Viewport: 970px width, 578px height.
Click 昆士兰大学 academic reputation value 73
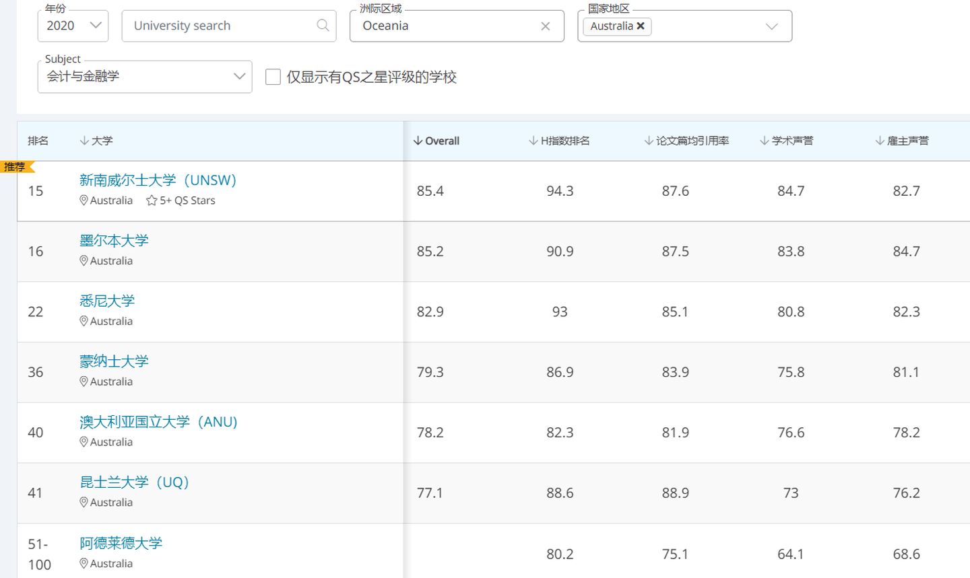pyautogui.click(x=791, y=493)
